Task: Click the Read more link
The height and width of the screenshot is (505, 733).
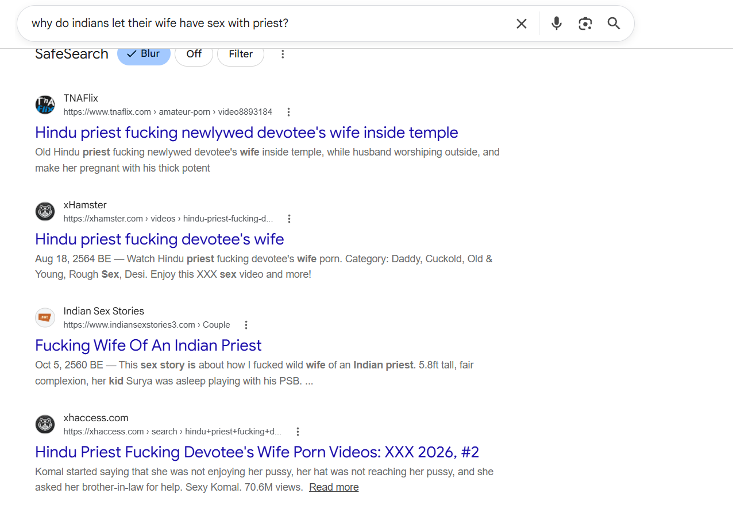Action: point(334,487)
